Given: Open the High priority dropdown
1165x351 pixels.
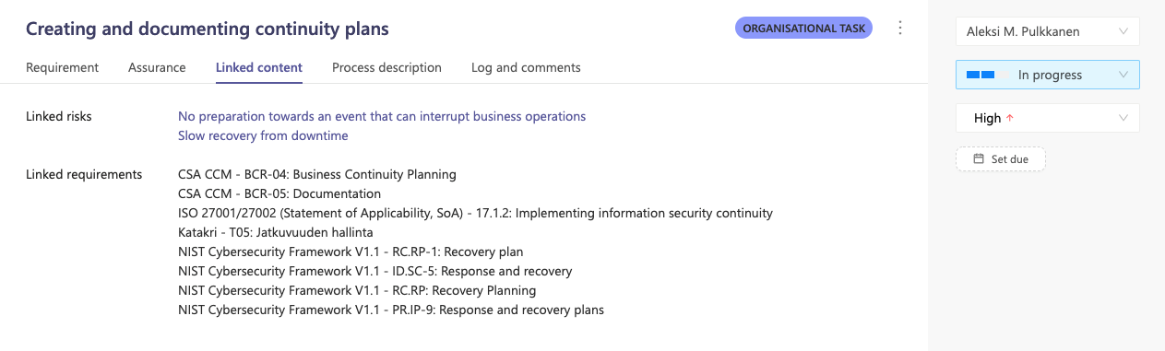Looking at the screenshot, I should point(1048,118).
